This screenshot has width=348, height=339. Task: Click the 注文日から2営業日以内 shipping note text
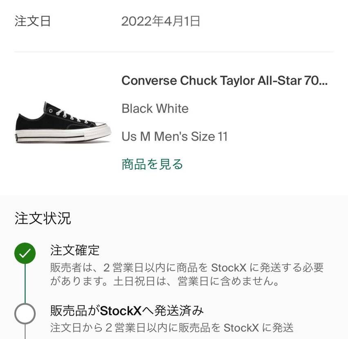point(172,328)
